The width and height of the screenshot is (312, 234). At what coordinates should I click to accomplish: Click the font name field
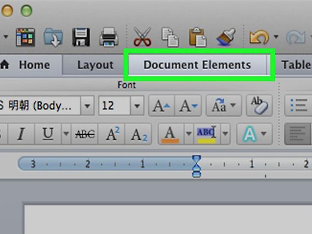click(40, 106)
